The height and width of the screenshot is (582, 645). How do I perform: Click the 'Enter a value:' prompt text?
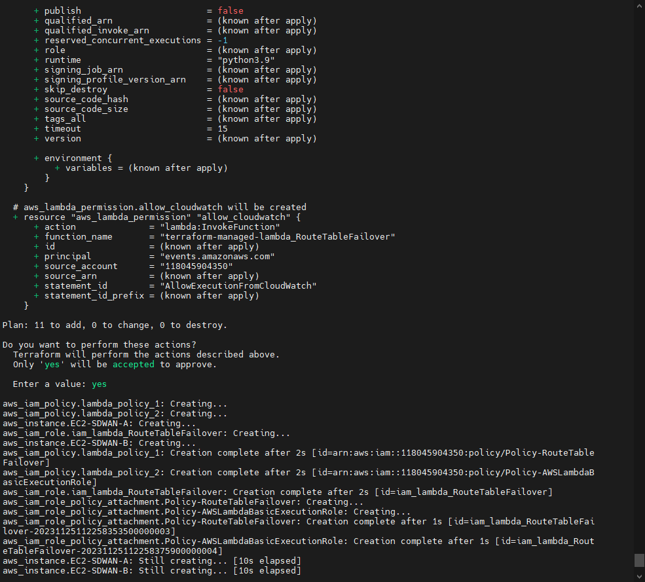pos(49,384)
